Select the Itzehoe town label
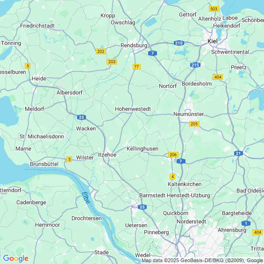Screen dimensions: 264x264 107,155
